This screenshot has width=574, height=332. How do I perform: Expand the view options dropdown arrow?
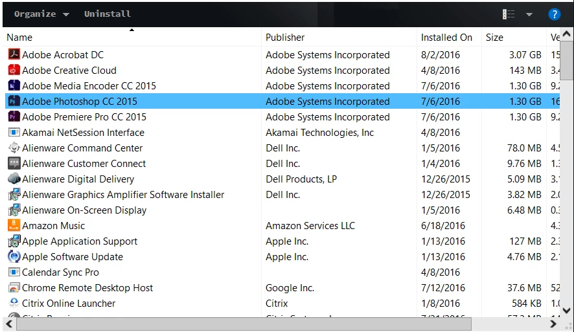tap(529, 15)
